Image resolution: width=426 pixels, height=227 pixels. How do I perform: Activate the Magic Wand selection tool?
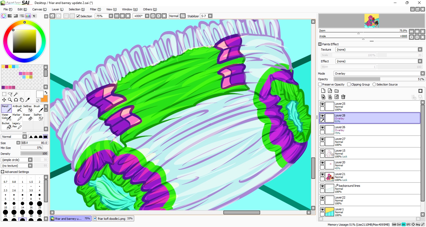click(x=16, y=94)
